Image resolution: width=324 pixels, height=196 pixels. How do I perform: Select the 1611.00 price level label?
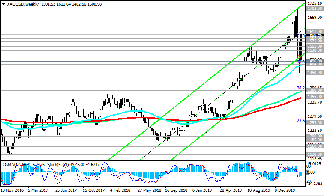pyautogui.click(x=315, y=32)
